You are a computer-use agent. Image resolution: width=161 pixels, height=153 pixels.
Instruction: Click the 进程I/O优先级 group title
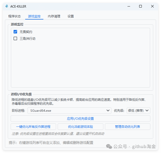(21, 94)
